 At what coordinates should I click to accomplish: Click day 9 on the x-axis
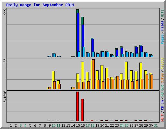(50, 125)
